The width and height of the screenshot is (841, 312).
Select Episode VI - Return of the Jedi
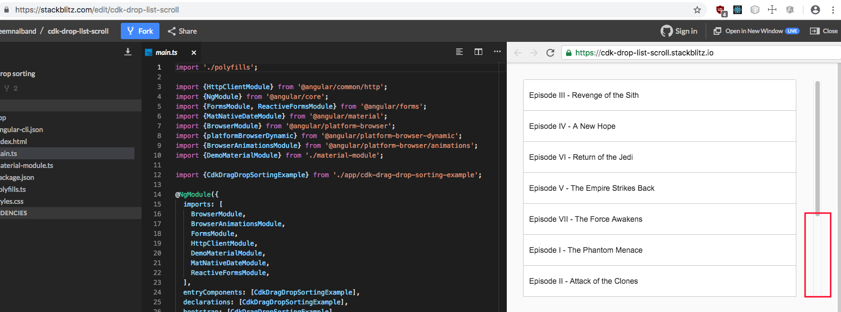click(x=660, y=157)
